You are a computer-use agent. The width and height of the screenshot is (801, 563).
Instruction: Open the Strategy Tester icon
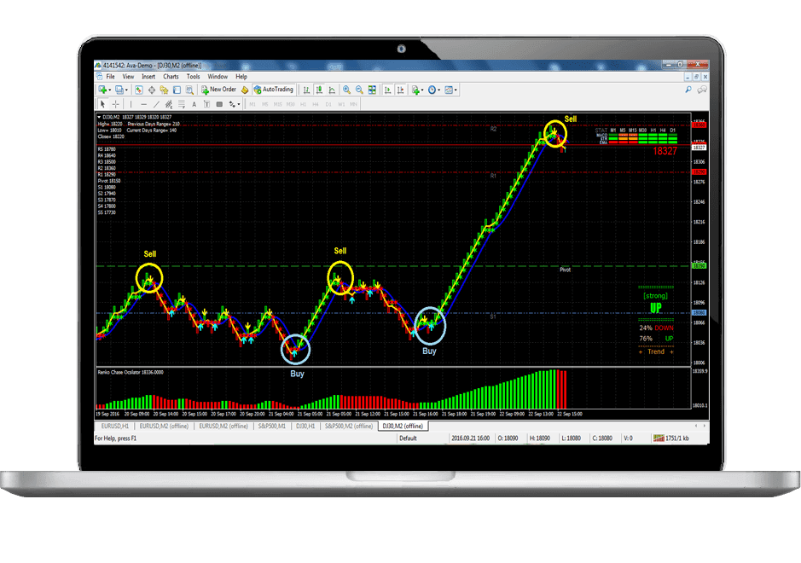tap(189, 90)
